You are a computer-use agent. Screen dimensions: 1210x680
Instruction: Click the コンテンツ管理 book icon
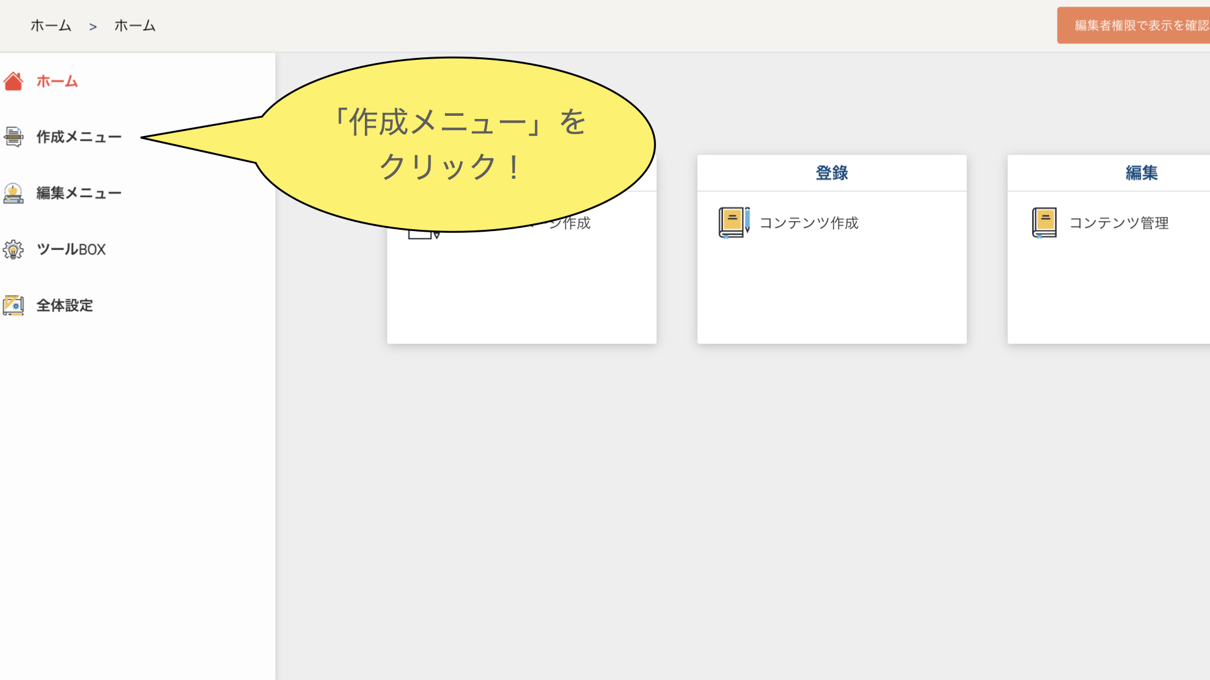1044,223
